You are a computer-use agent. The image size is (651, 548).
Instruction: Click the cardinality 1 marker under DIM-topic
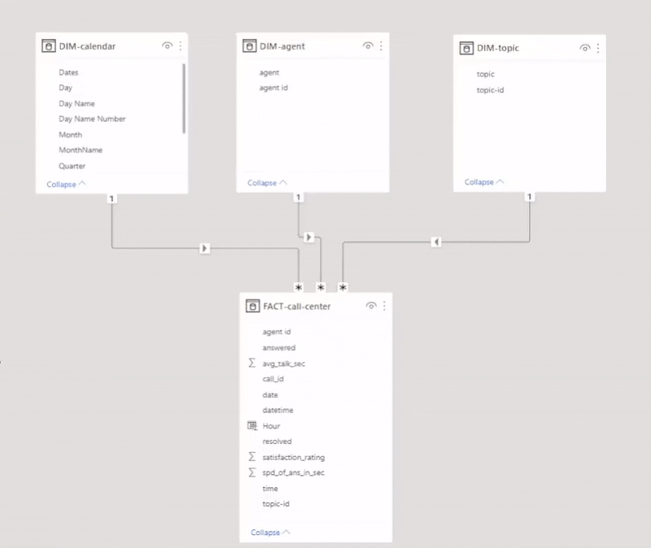pos(530,197)
